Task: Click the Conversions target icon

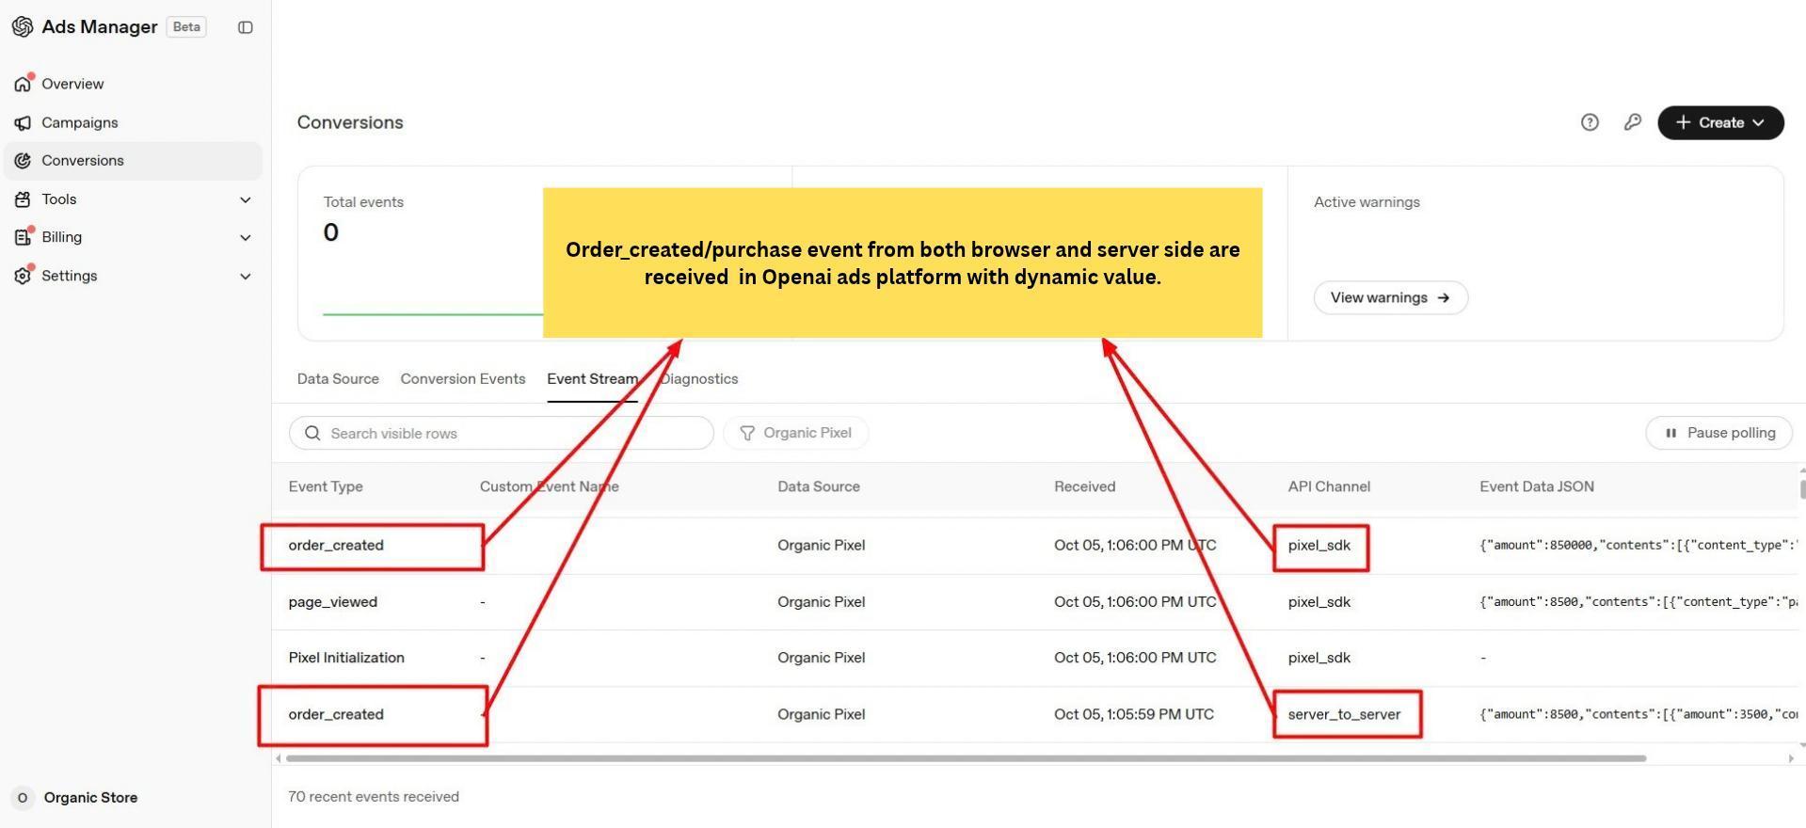Action: pos(23,161)
